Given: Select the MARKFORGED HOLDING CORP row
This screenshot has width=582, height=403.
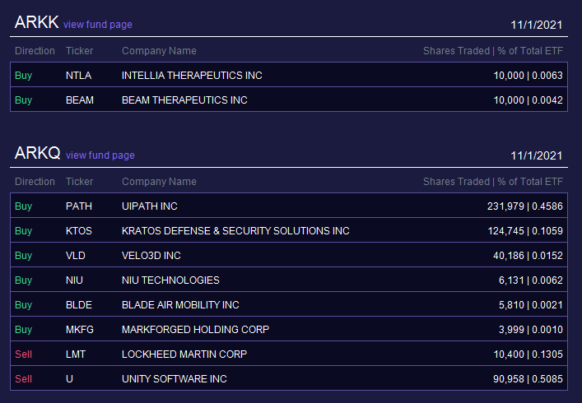Looking at the screenshot, I should click(289, 329).
